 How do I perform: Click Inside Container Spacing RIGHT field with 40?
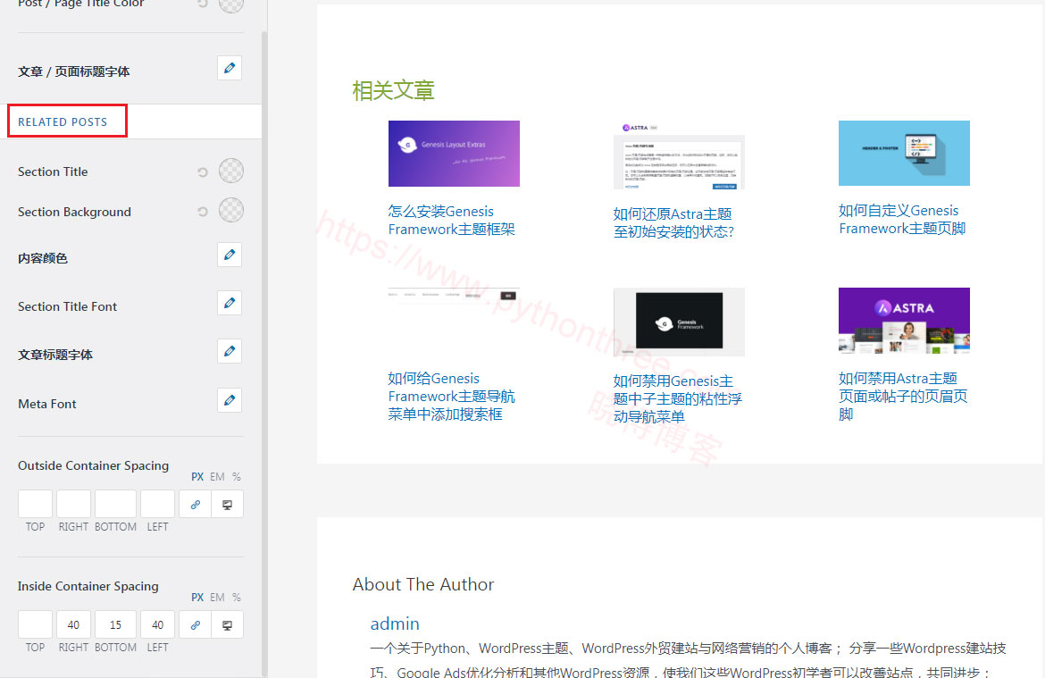(73, 624)
